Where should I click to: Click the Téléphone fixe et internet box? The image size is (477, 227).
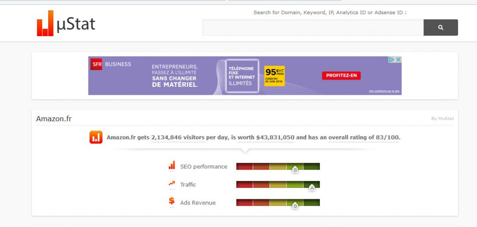click(x=242, y=76)
